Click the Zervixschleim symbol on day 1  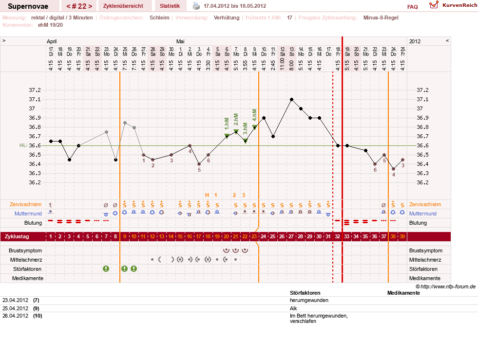point(51,205)
